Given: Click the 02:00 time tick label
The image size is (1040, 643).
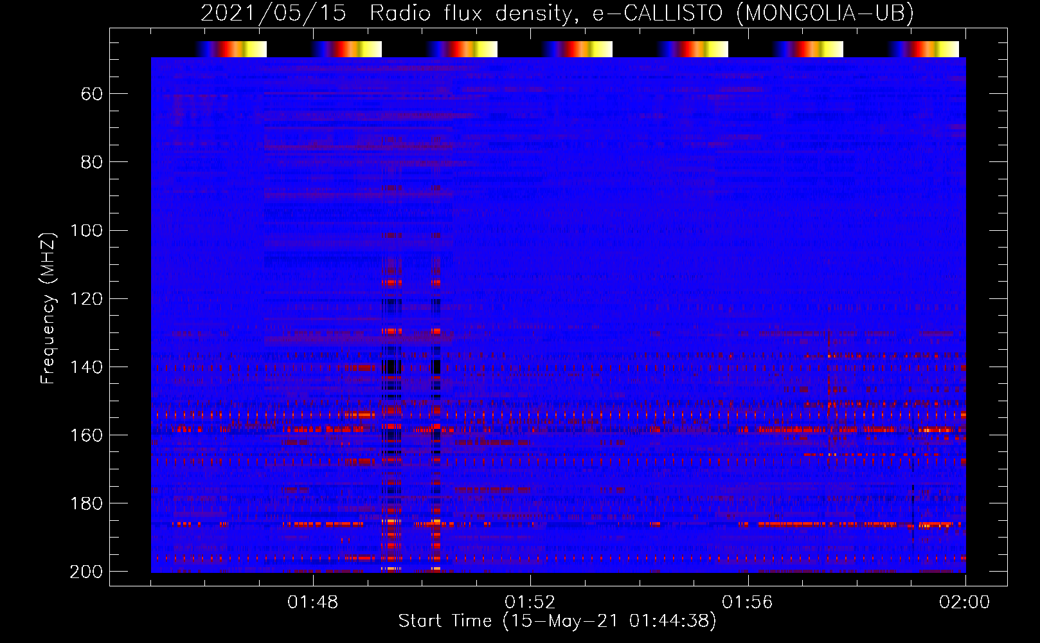Looking at the screenshot, I should point(965,602).
